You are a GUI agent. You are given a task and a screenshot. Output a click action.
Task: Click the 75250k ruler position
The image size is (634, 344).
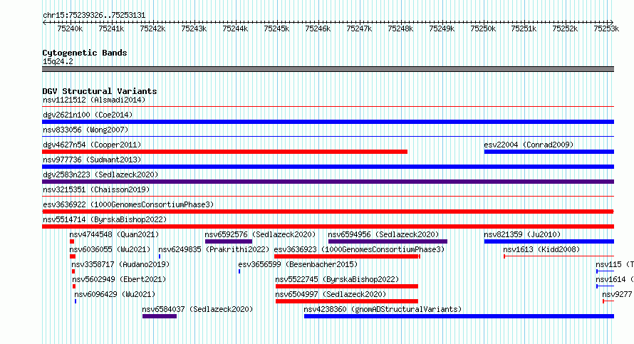pyautogui.click(x=483, y=28)
